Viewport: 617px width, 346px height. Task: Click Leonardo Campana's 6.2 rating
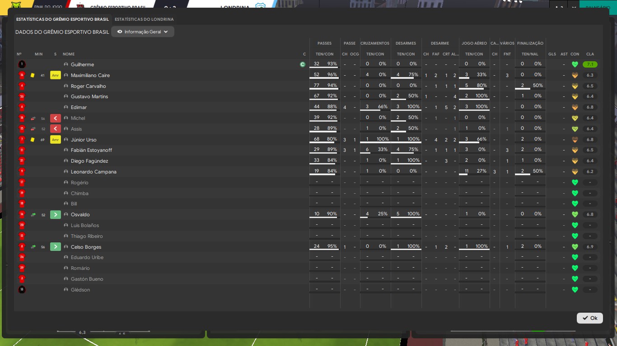tap(590, 172)
